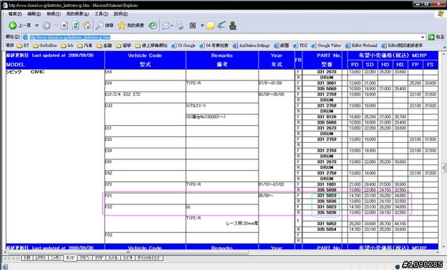Switch to the スバル sheet tab
The image size is (447, 270).
[113, 258]
